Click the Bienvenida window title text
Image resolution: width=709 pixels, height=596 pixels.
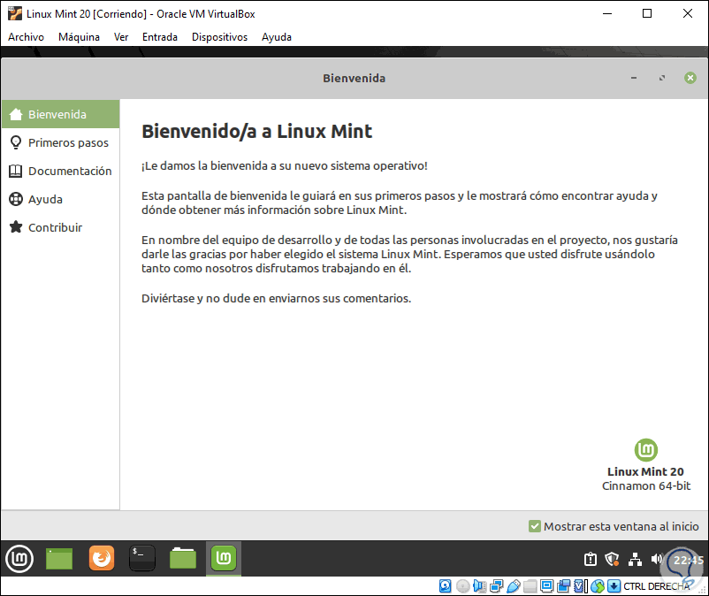[354, 78]
